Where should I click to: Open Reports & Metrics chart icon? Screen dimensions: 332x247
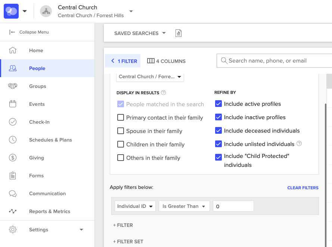[x=13, y=211]
